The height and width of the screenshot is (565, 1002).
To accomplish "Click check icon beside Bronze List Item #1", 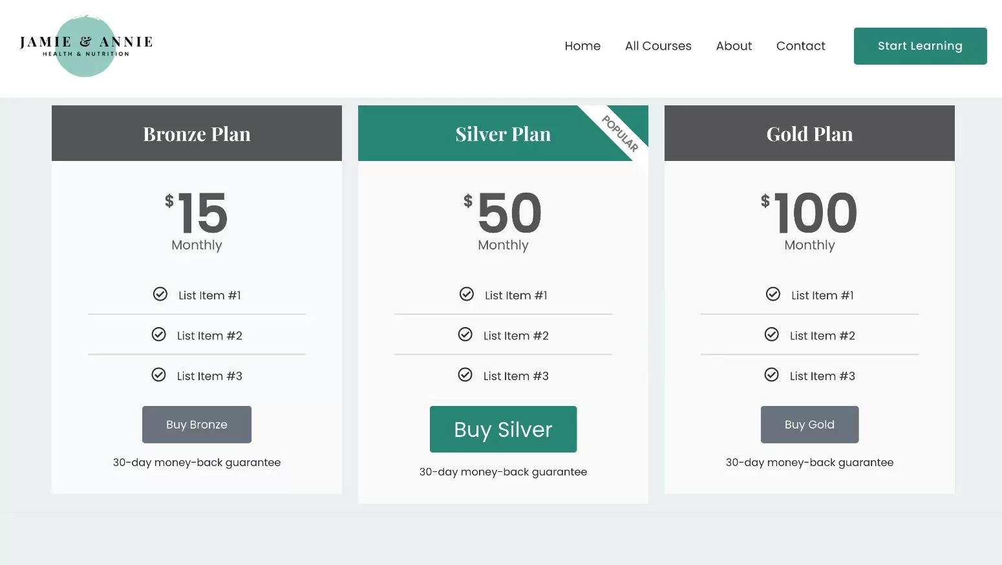I will pos(160,294).
